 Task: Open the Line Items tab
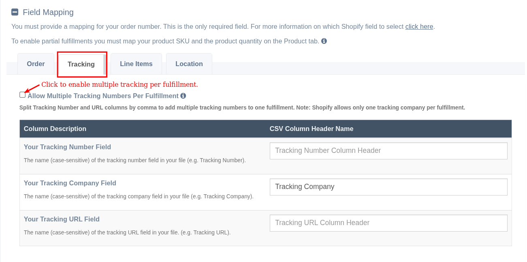click(136, 64)
